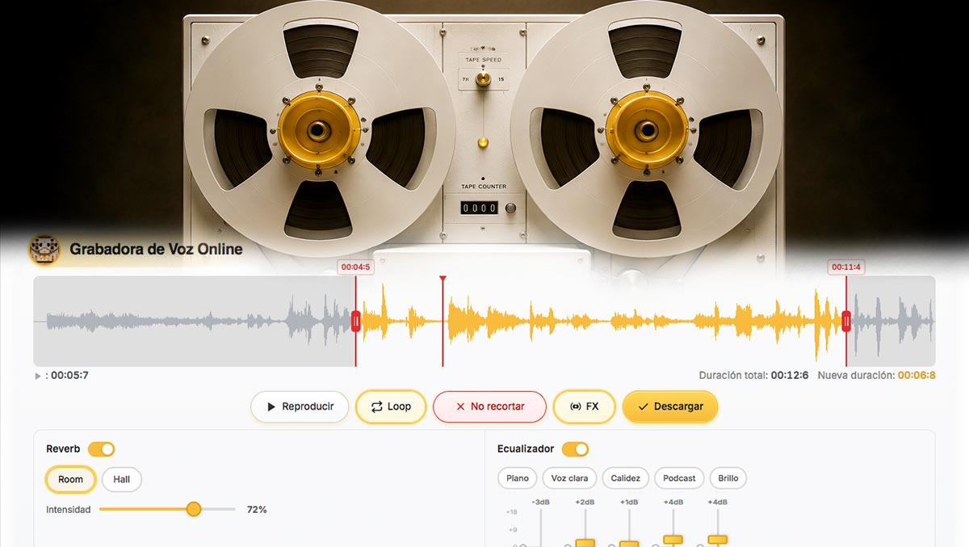Select the Room reverb type
Image resolution: width=969 pixels, height=547 pixels.
point(70,479)
